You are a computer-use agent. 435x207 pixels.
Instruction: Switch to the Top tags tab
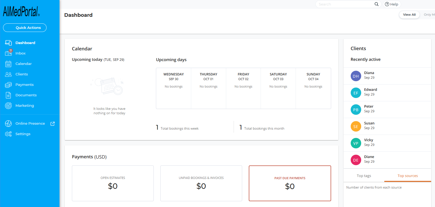pyautogui.click(x=364, y=176)
